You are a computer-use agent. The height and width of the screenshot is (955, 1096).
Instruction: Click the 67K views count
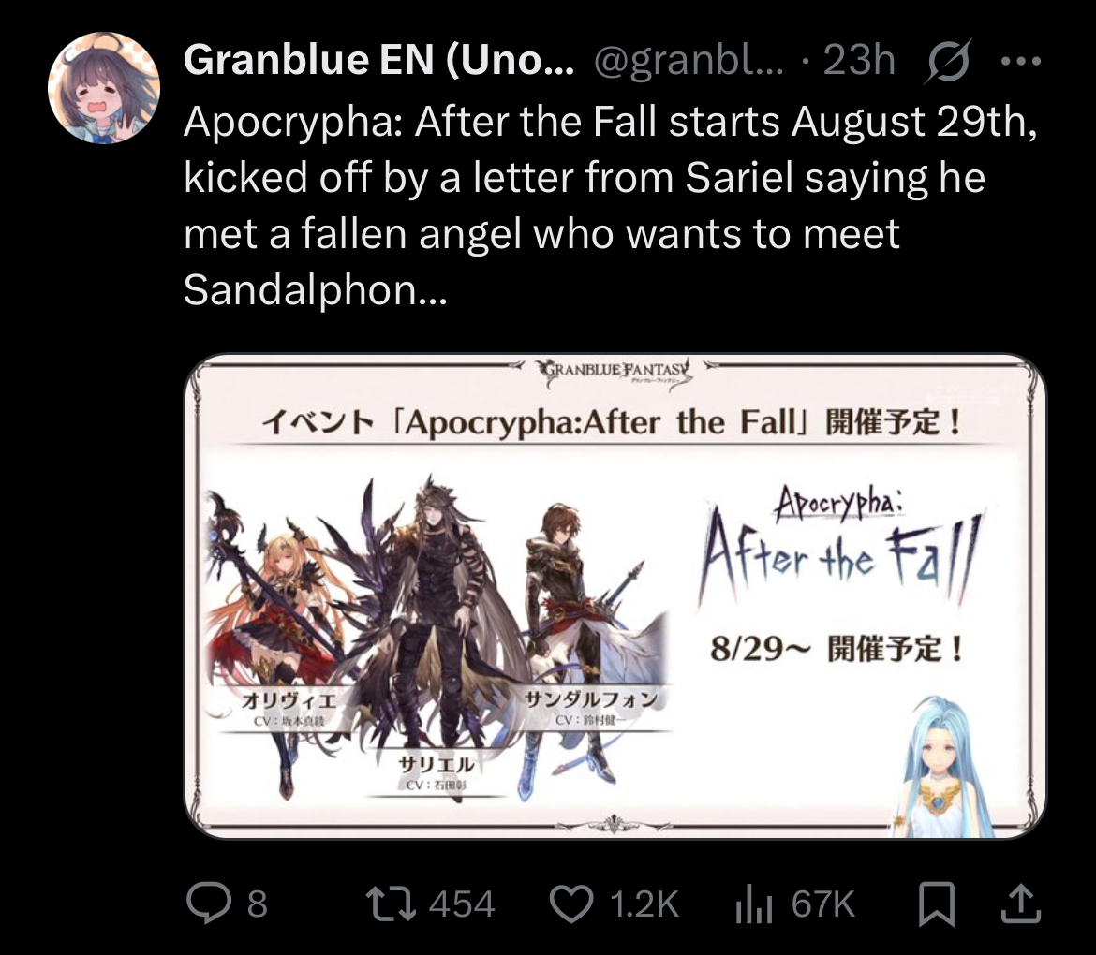822,904
